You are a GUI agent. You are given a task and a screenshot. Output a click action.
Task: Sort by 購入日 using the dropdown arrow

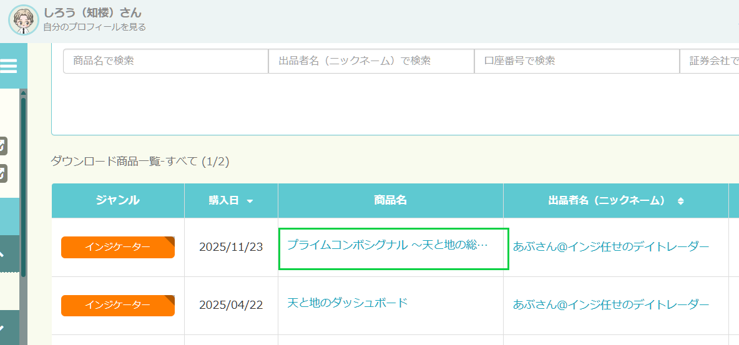point(250,202)
